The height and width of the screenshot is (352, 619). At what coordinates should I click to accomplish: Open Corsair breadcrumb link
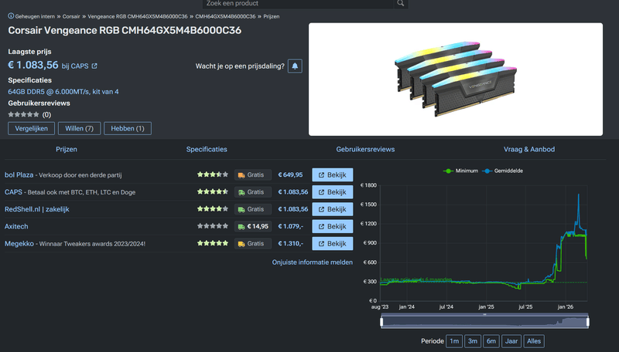[x=71, y=16]
